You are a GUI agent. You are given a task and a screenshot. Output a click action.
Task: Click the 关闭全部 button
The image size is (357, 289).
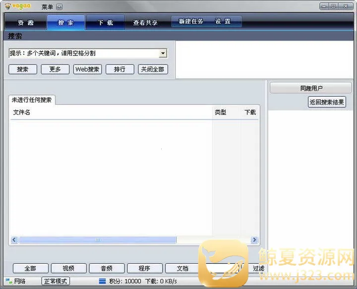(153, 69)
